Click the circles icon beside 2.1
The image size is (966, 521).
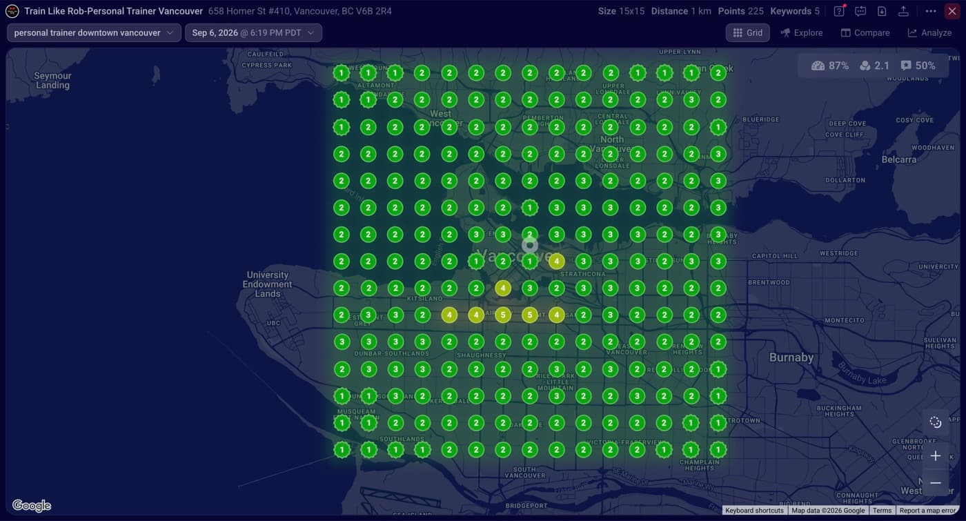point(865,66)
